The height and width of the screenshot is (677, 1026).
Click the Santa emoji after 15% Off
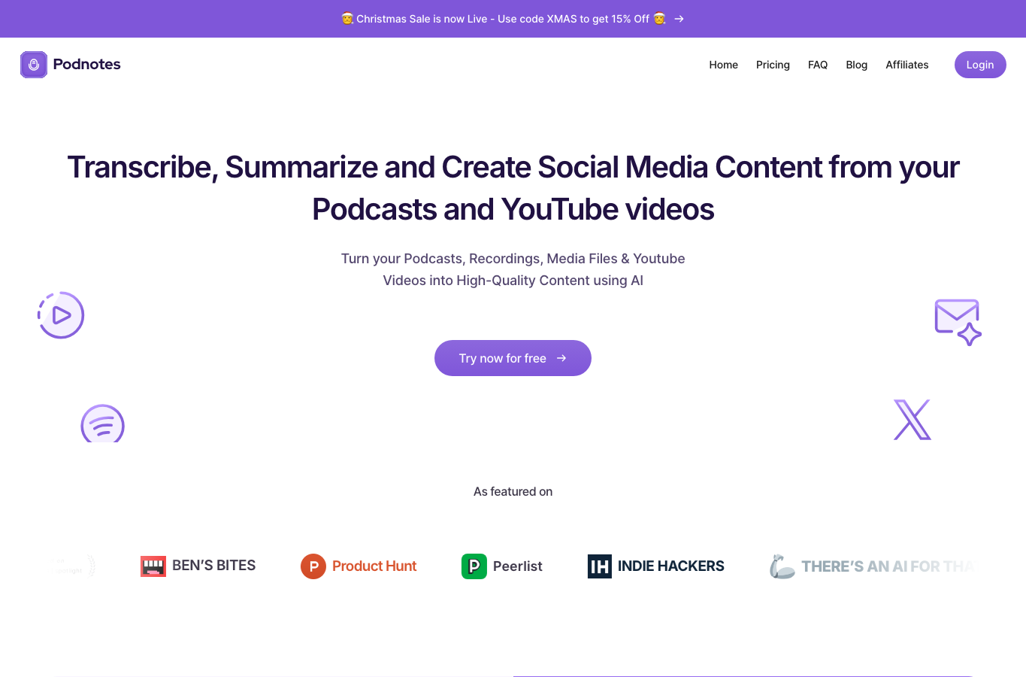pos(659,19)
